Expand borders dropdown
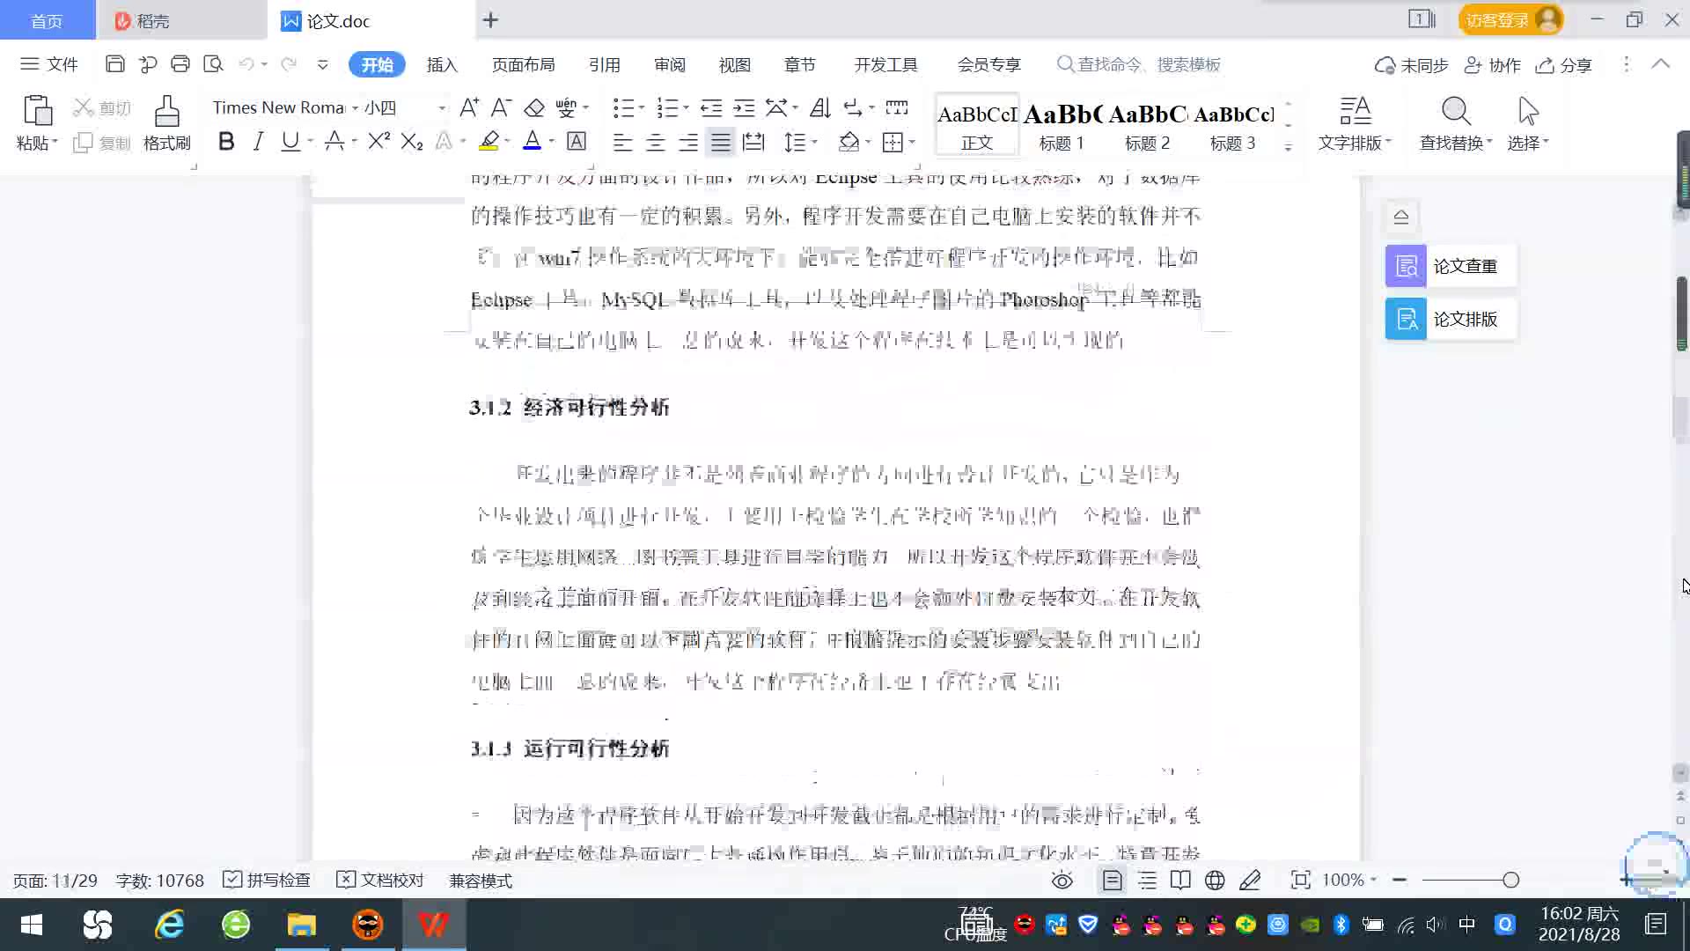Screen dimensions: 1690x951 pos(912,142)
